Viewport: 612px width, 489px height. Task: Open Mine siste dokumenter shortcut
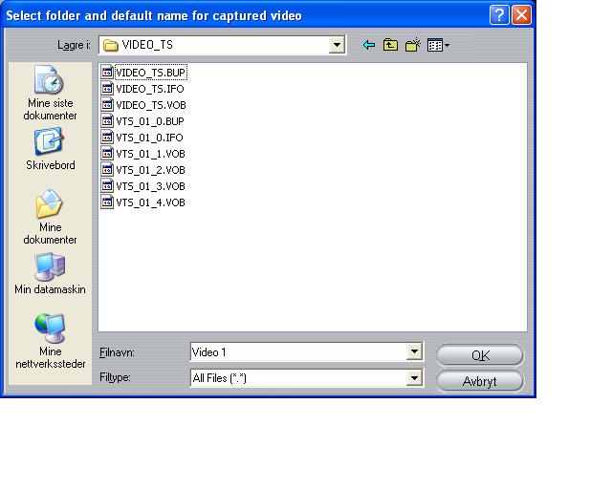click(50, 93)
